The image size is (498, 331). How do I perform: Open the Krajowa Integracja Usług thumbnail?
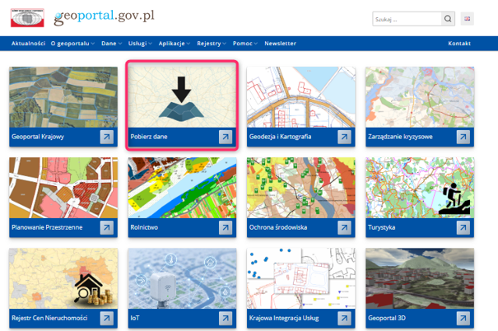click(300, 278)
